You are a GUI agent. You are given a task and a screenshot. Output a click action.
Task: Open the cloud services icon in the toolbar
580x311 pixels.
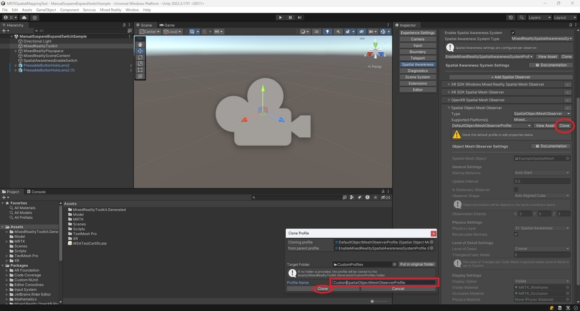[x=24, y=17]
